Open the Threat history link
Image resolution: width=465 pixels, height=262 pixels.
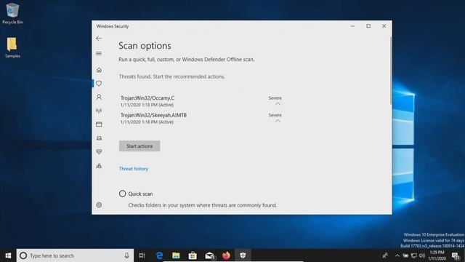click(134, 169)
